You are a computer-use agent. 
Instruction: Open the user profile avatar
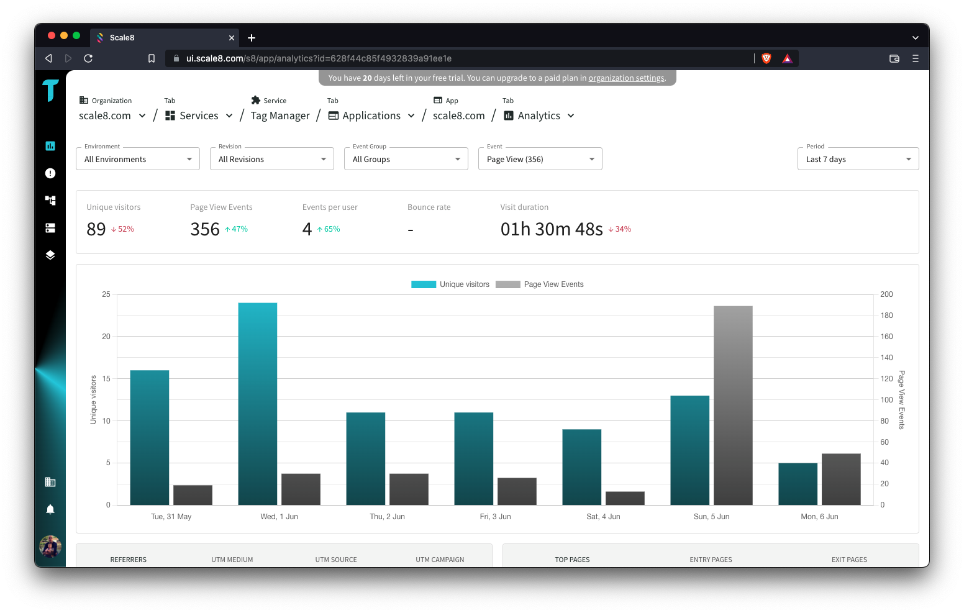click(50, 547)
